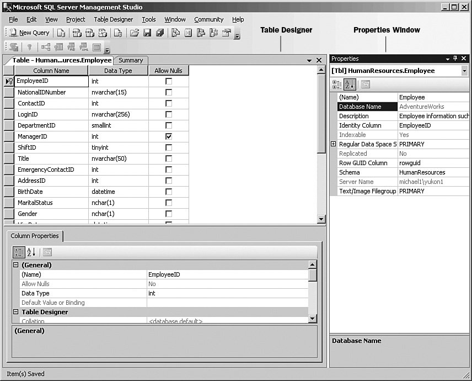This screenshot has height=381, width=472.
Task: Click the Save All stacked disks icon
Action: tap(160, 33)
